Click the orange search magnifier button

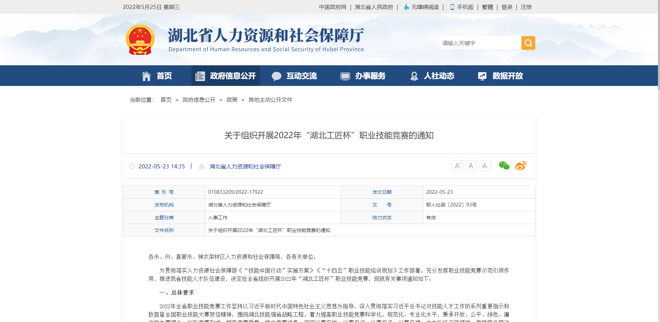[528, 43]
